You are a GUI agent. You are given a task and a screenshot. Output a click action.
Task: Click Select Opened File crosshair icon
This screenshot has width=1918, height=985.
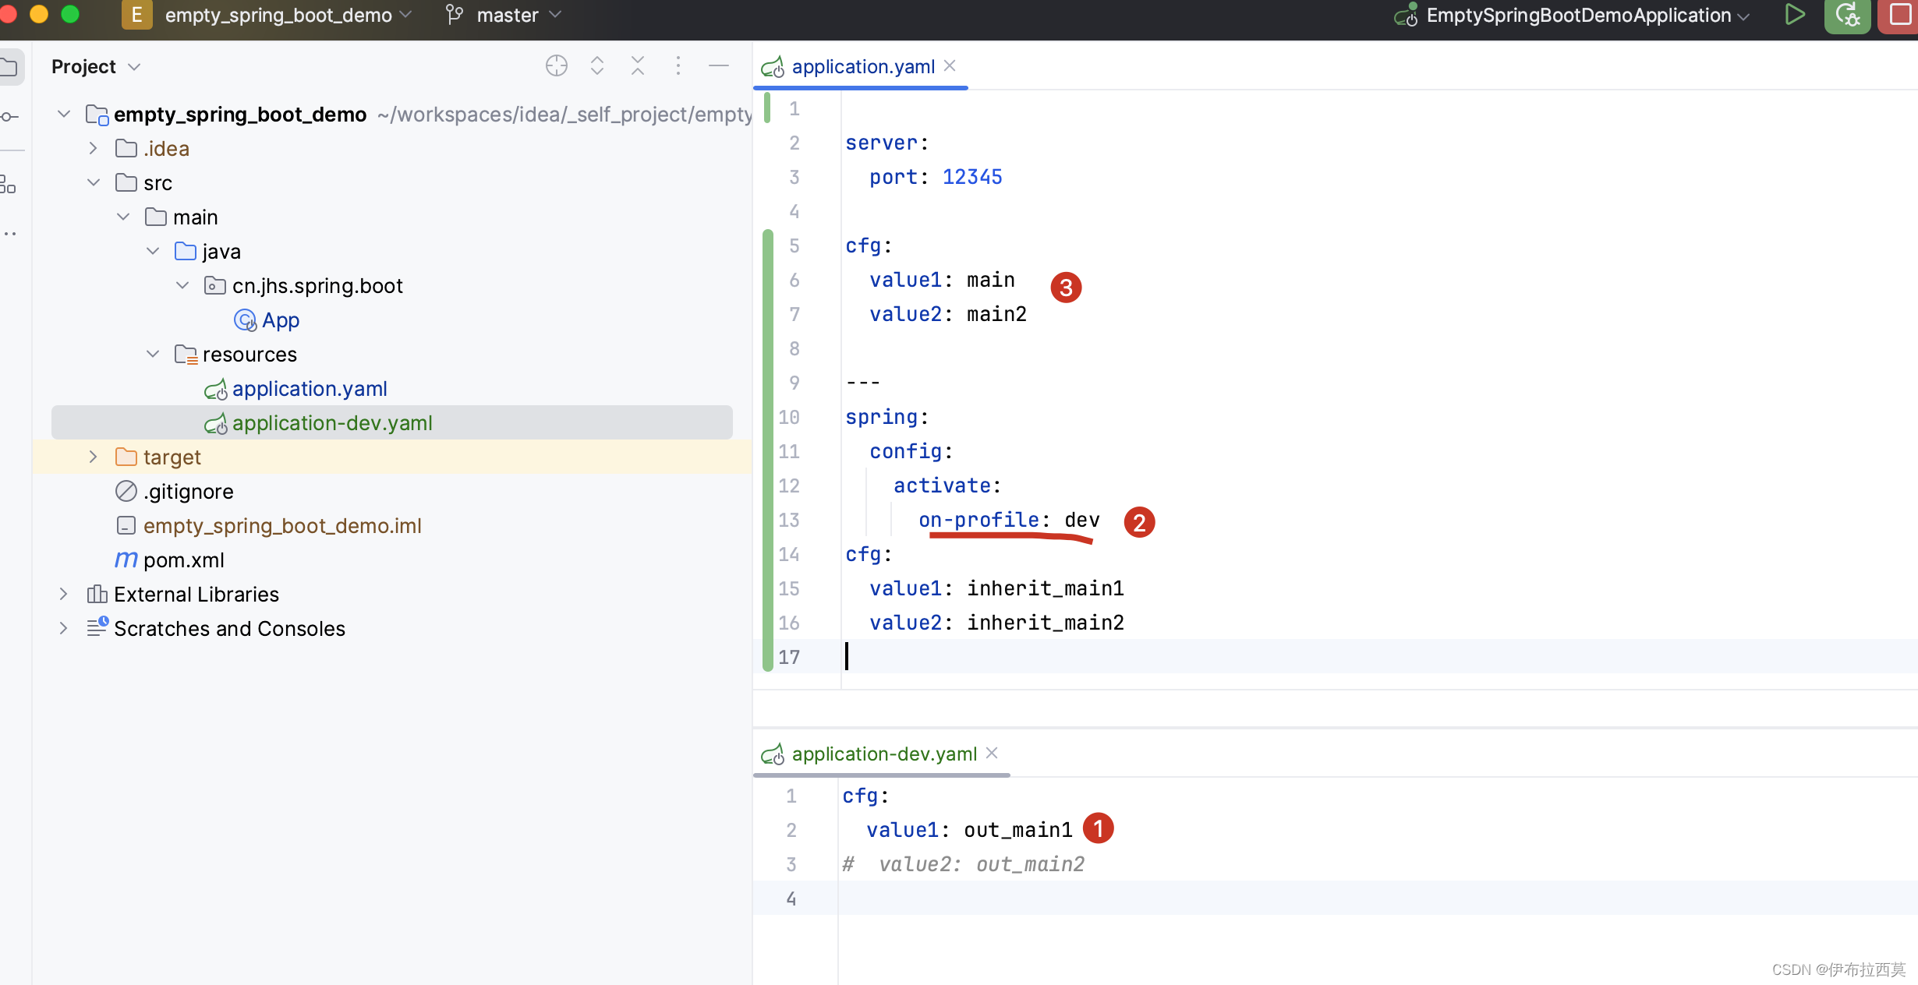tap(557, 66)
